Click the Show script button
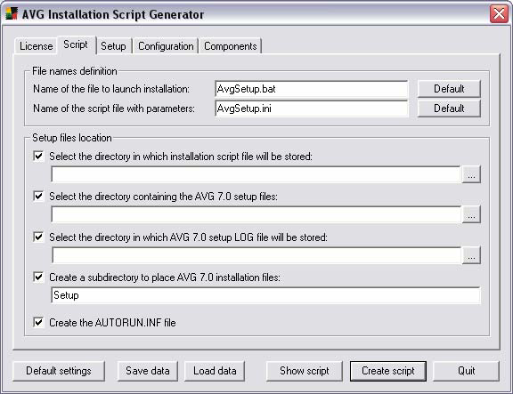This screenshot has height=394, width=513. (305, 371)
